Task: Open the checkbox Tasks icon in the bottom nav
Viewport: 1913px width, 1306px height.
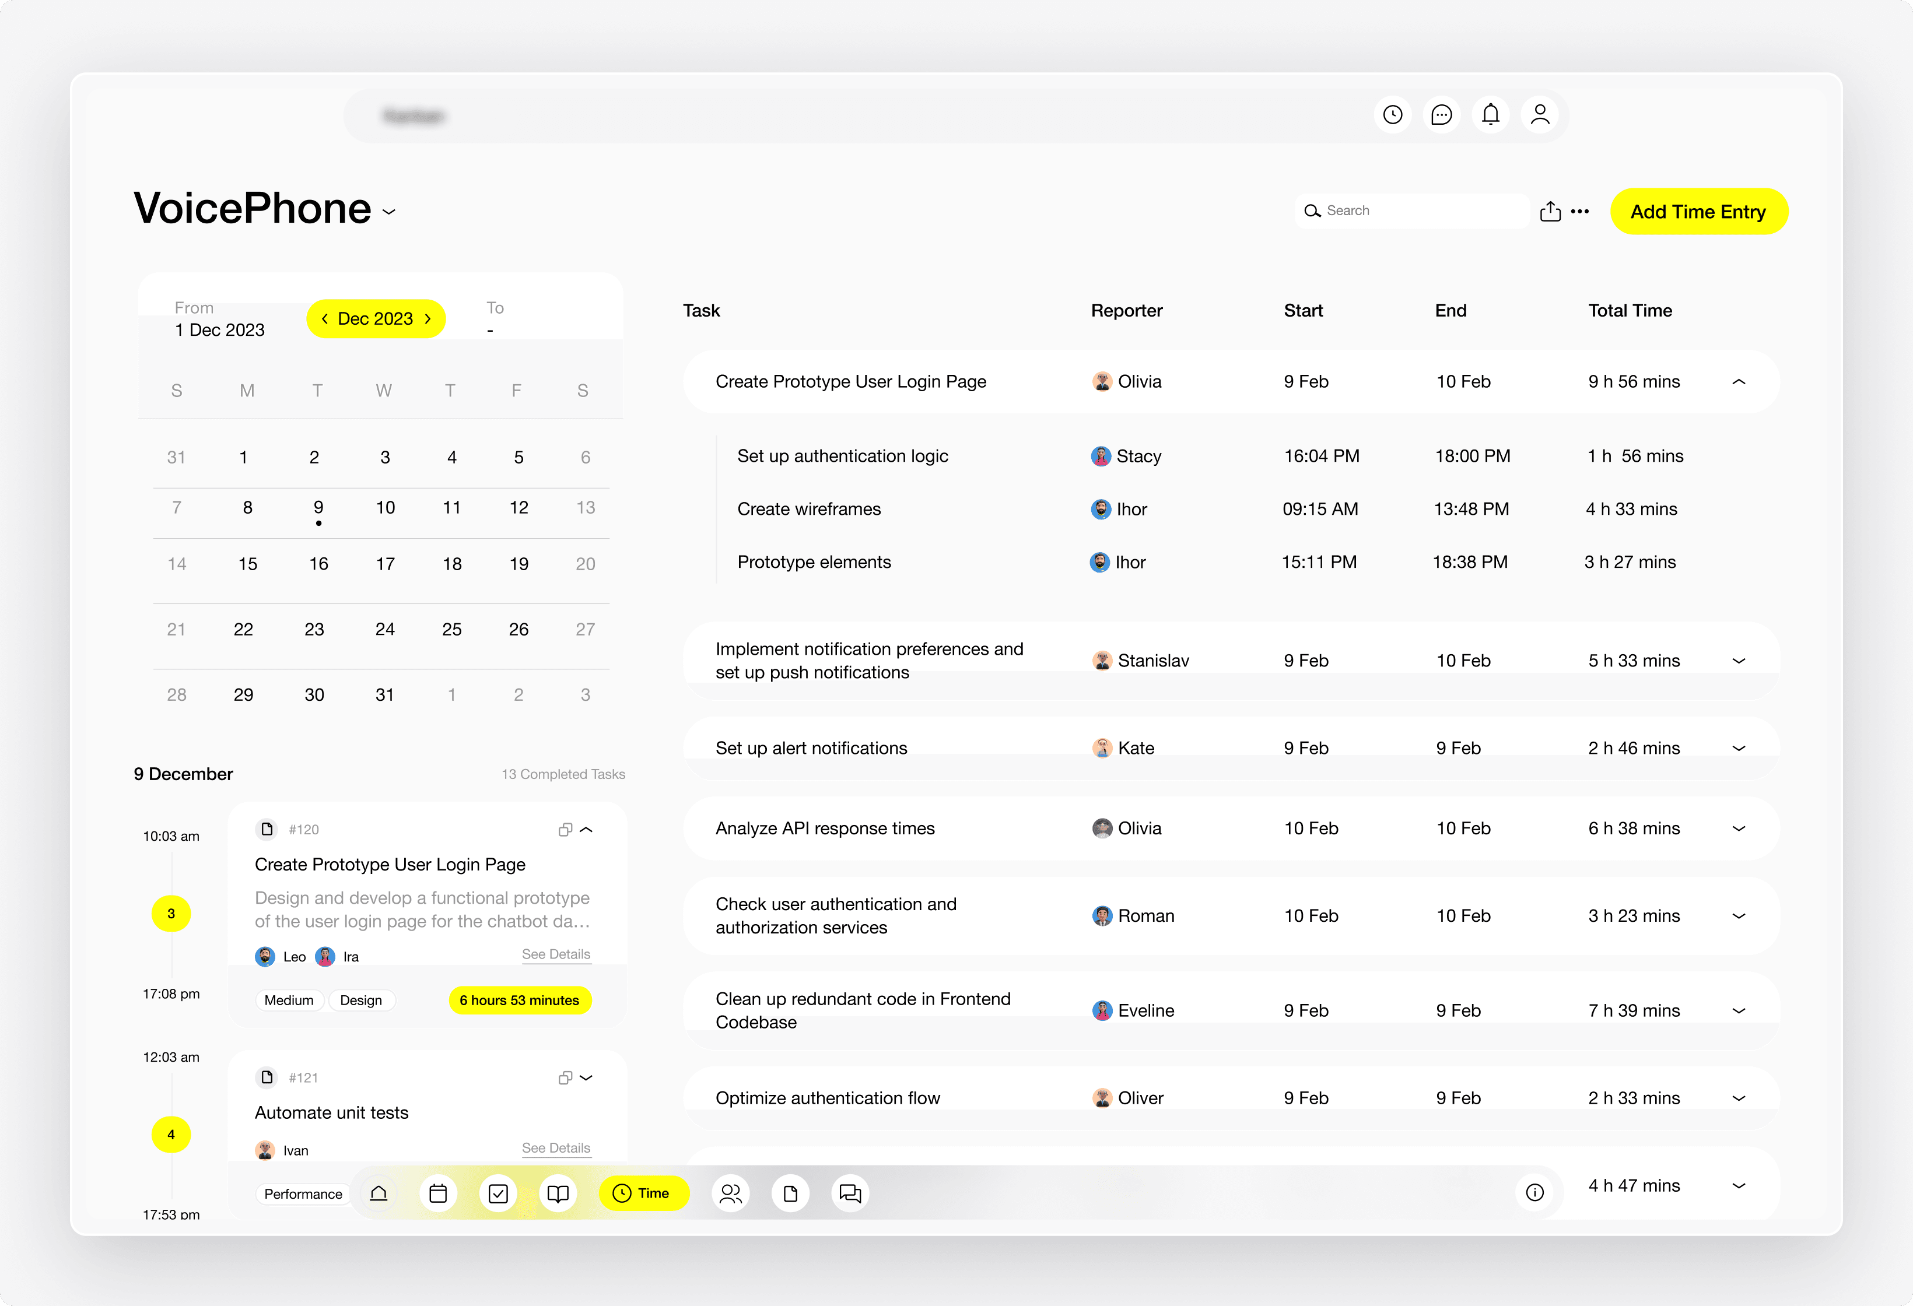Action: click(x=498, y=1193)
